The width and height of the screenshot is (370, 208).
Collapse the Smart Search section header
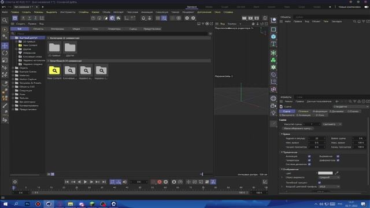click(49, 61)
